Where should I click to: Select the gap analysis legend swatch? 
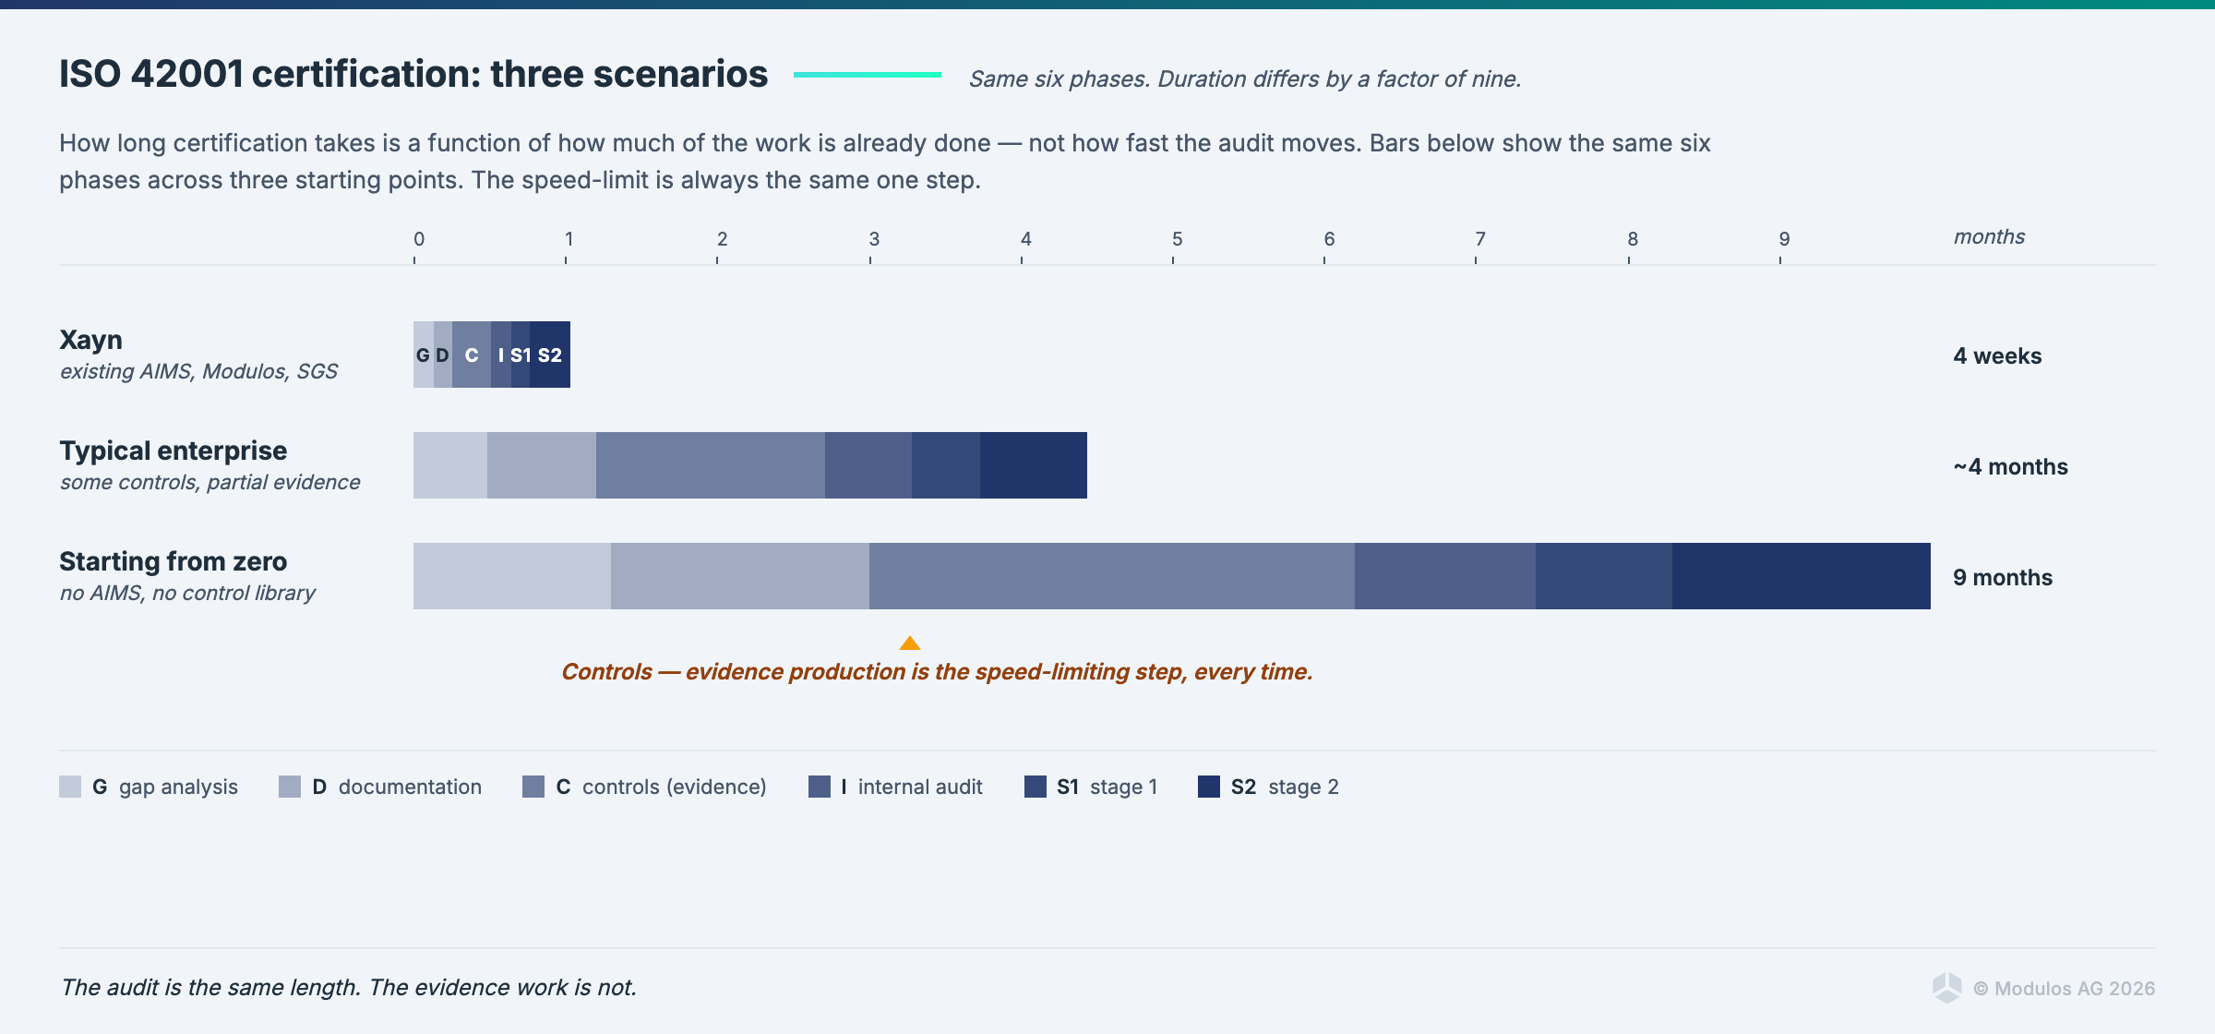click(x=70, y=787)
